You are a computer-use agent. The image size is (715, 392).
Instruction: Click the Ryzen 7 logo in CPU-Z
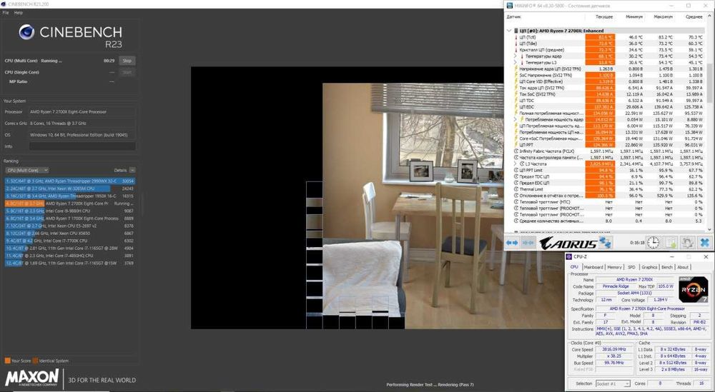(693, 290)
